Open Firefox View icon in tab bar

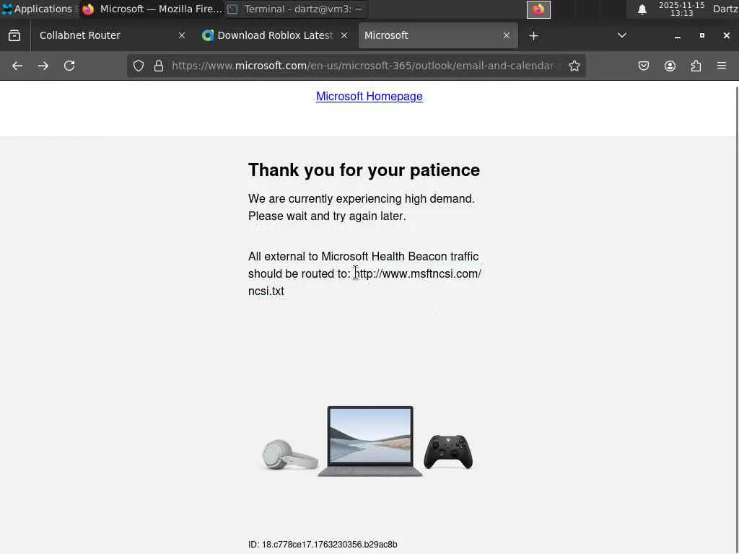click(14, 36)
